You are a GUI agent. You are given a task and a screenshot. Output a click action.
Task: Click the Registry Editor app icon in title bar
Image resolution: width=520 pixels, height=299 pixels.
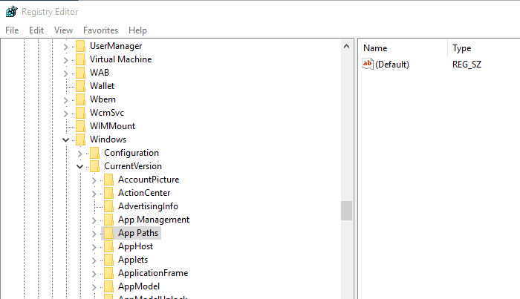pos(11,12)
